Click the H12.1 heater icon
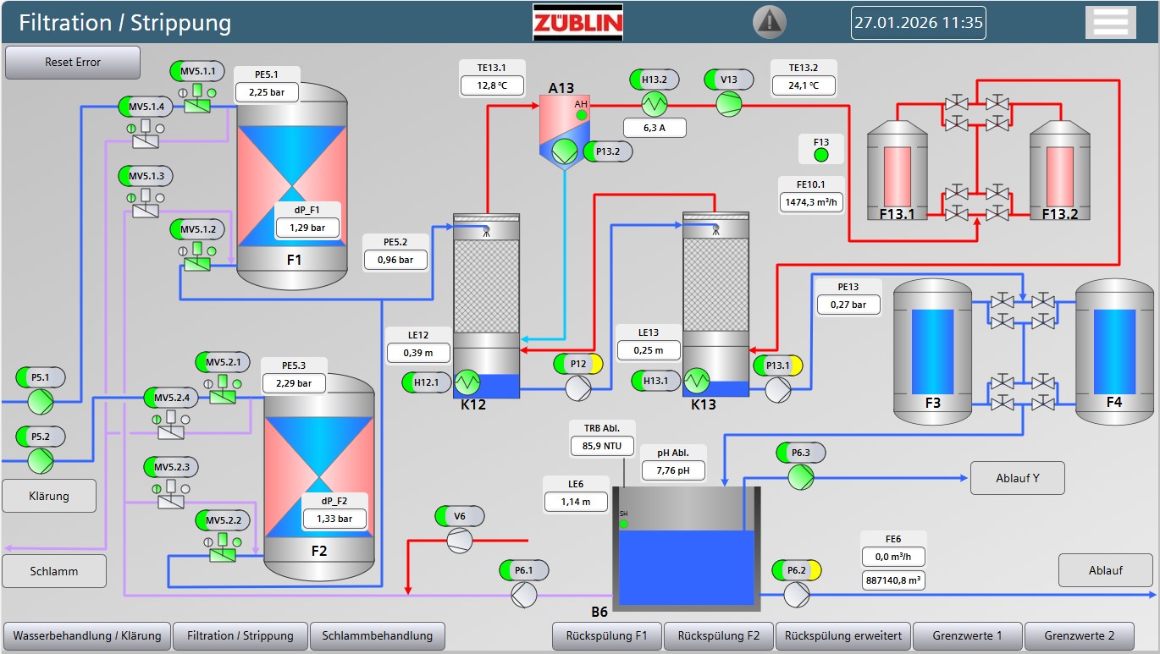 click(x=467, y=382)
